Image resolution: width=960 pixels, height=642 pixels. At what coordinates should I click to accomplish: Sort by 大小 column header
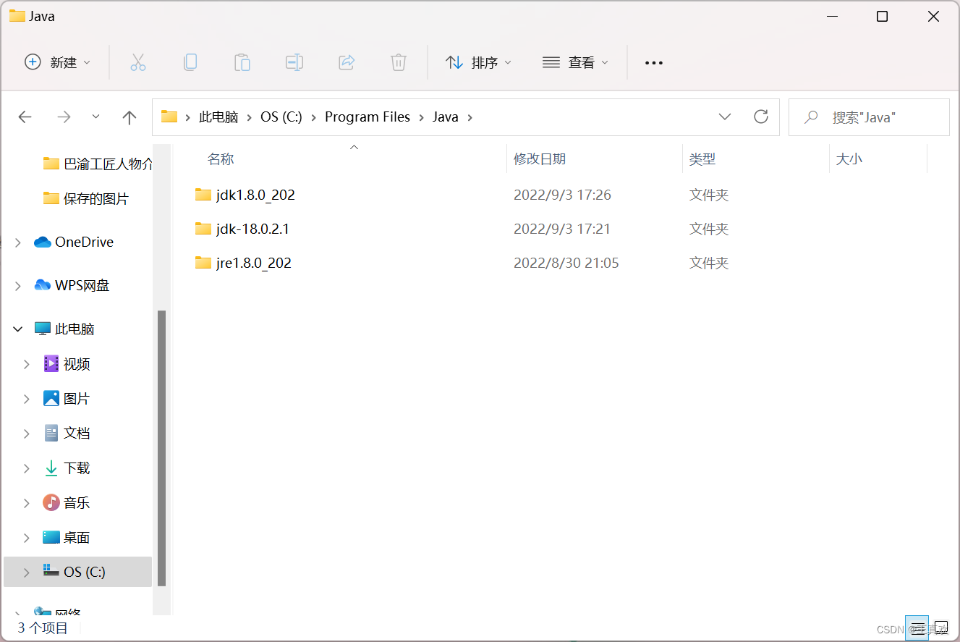(849, 159)
